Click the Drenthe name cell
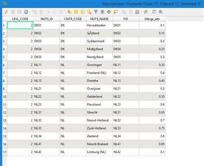The height and width of the screenshot is (166, 204). click(x=99, y=81)
